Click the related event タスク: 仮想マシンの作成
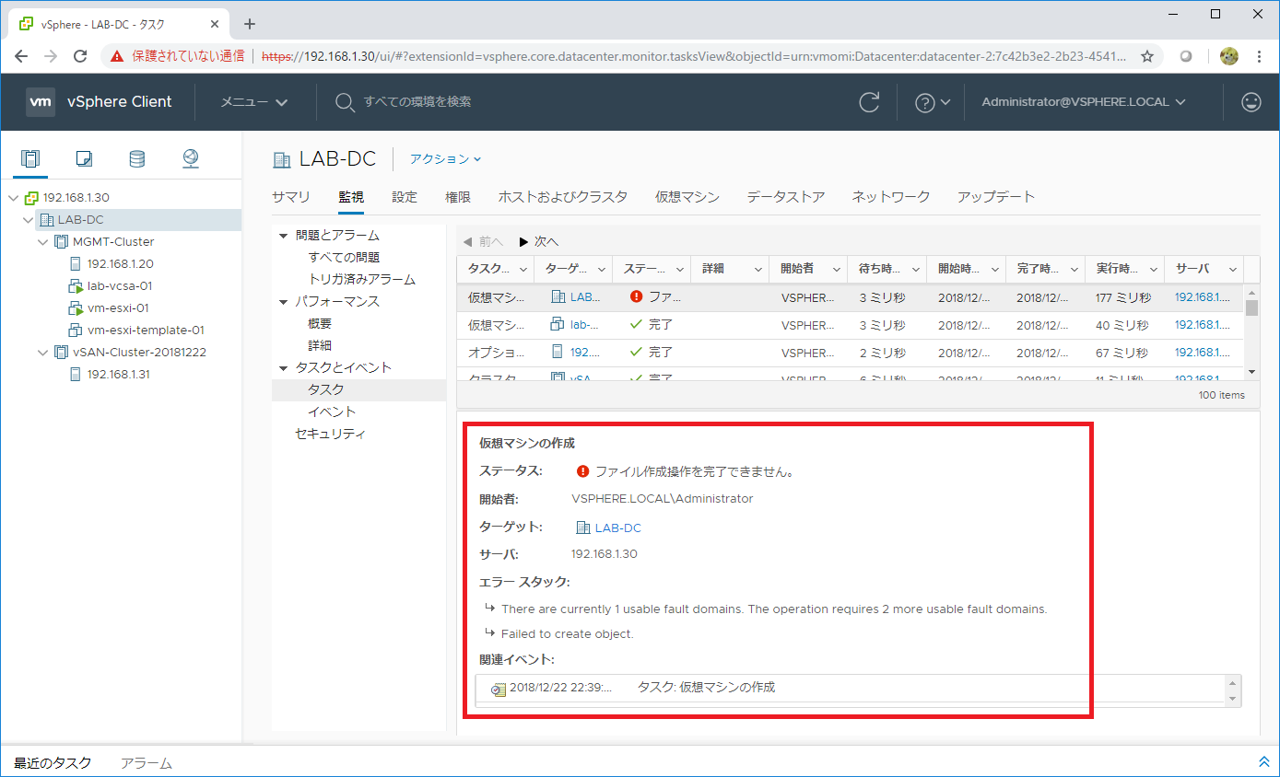The height and width of the screenshot is (777, 1280). 706,688
